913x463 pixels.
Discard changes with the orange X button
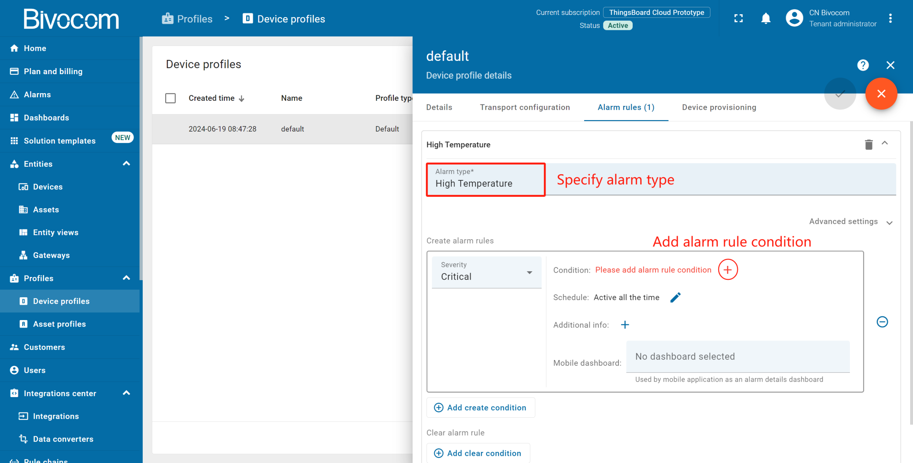coord(881,94)
